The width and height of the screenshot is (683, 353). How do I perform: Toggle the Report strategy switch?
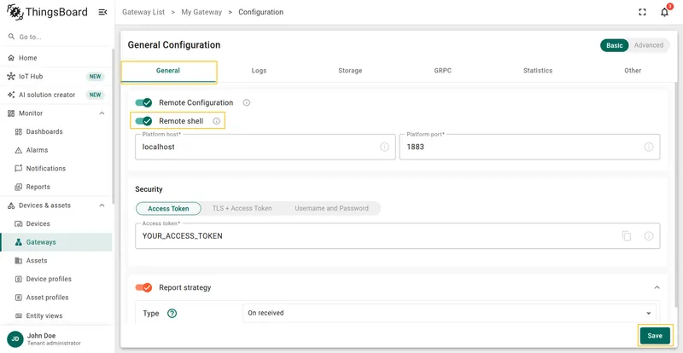point(143,287)
